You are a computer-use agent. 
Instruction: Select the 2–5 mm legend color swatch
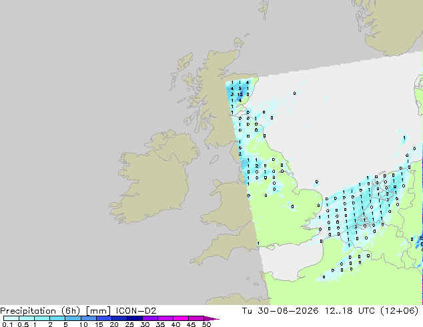57,318
